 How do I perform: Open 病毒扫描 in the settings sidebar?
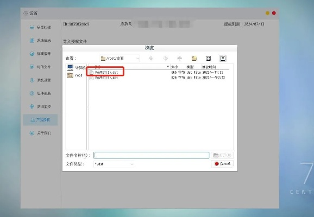40,27
